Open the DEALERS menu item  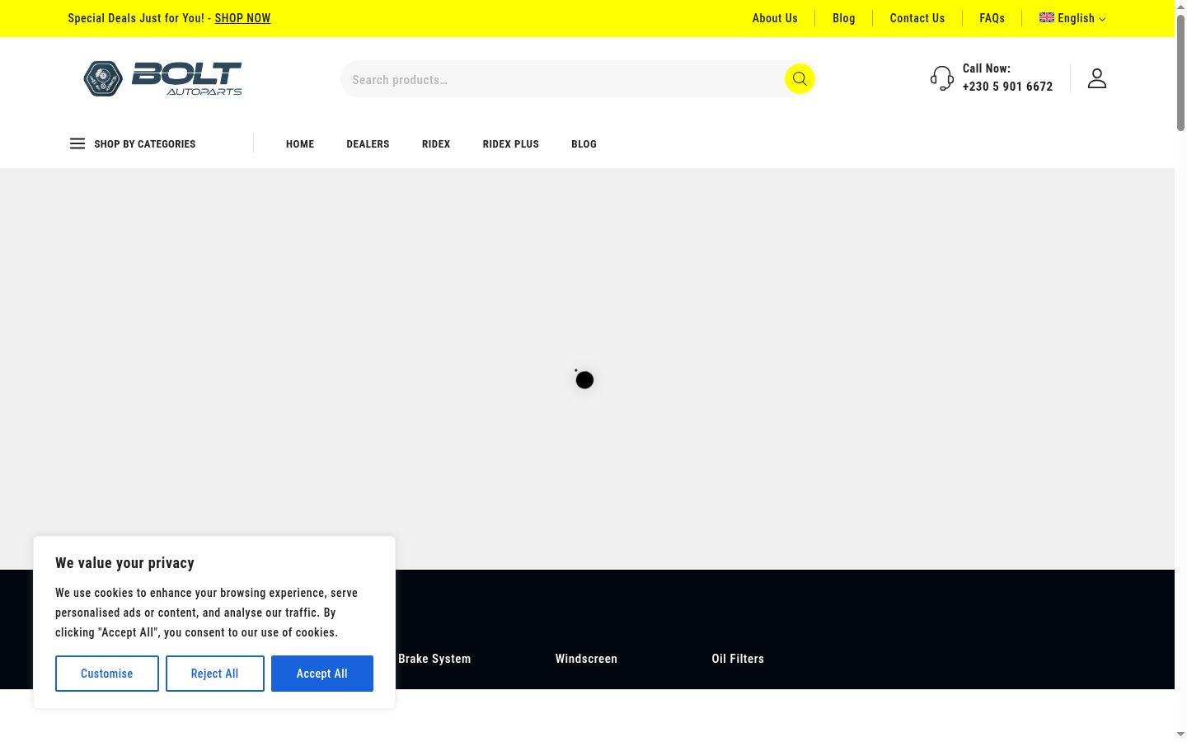point(368,143)
